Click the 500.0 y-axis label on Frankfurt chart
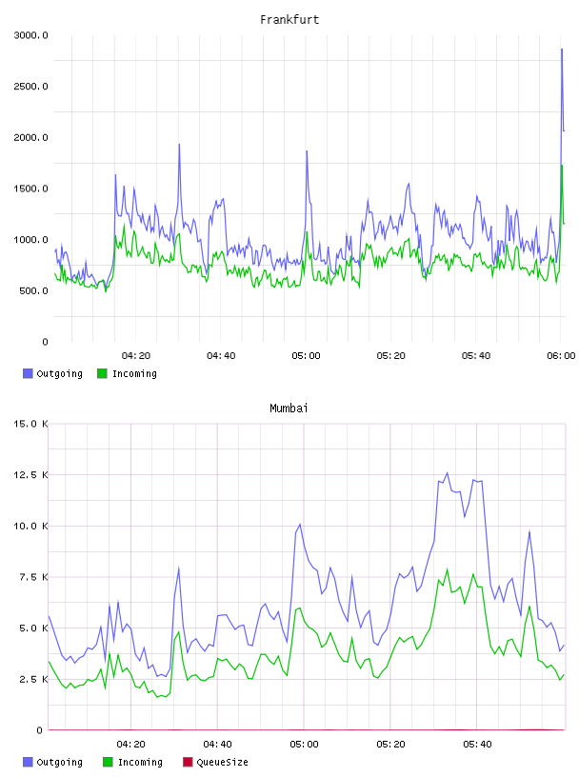This screenshot has width=579, height=777. [x=33, y=290]
